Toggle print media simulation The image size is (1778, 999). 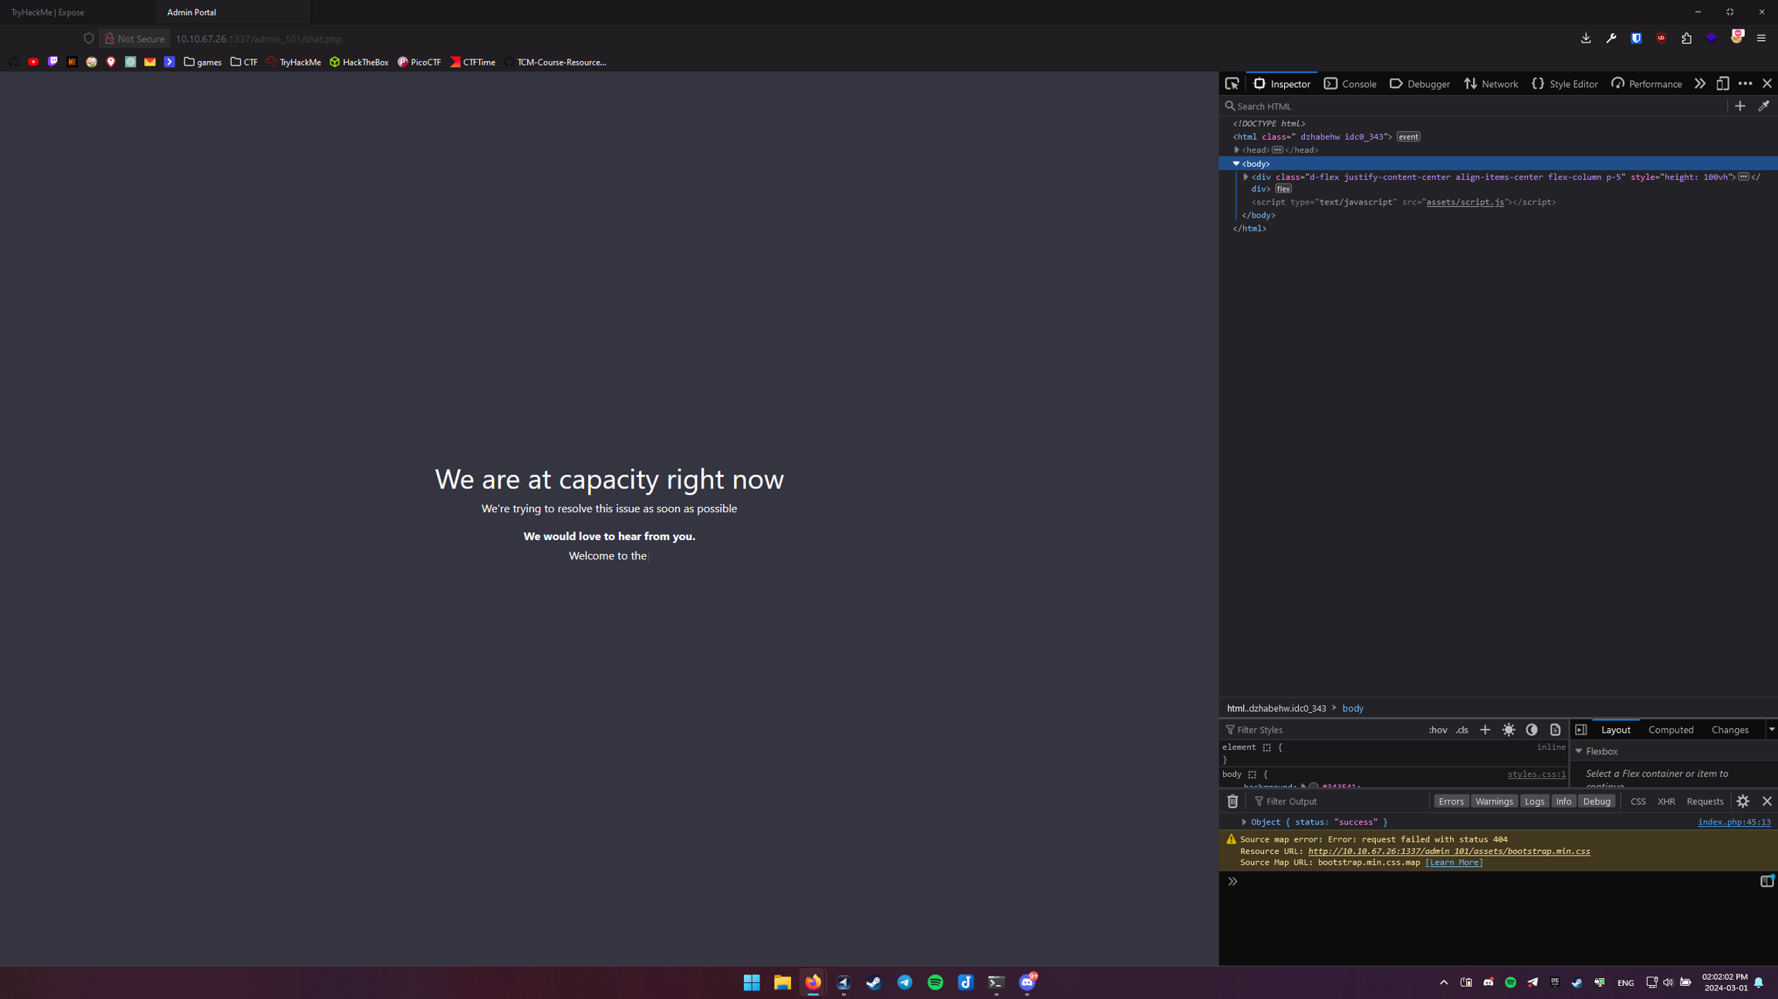[1555, 730]
